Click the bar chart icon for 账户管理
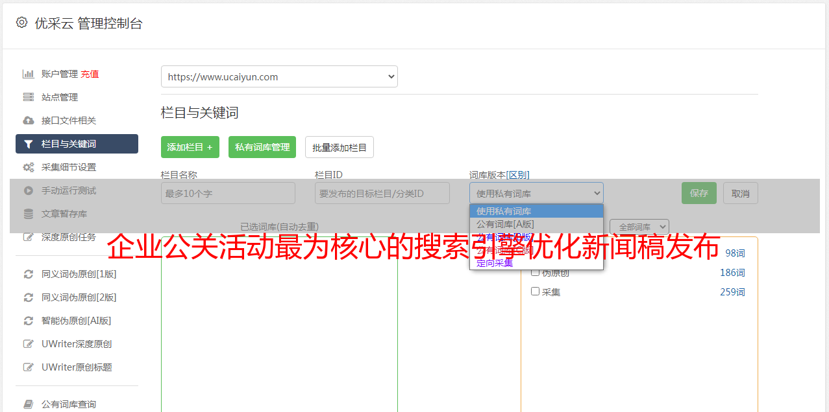Screen dimensions: 829x412 pyautogui.click(x=29, y=74)
